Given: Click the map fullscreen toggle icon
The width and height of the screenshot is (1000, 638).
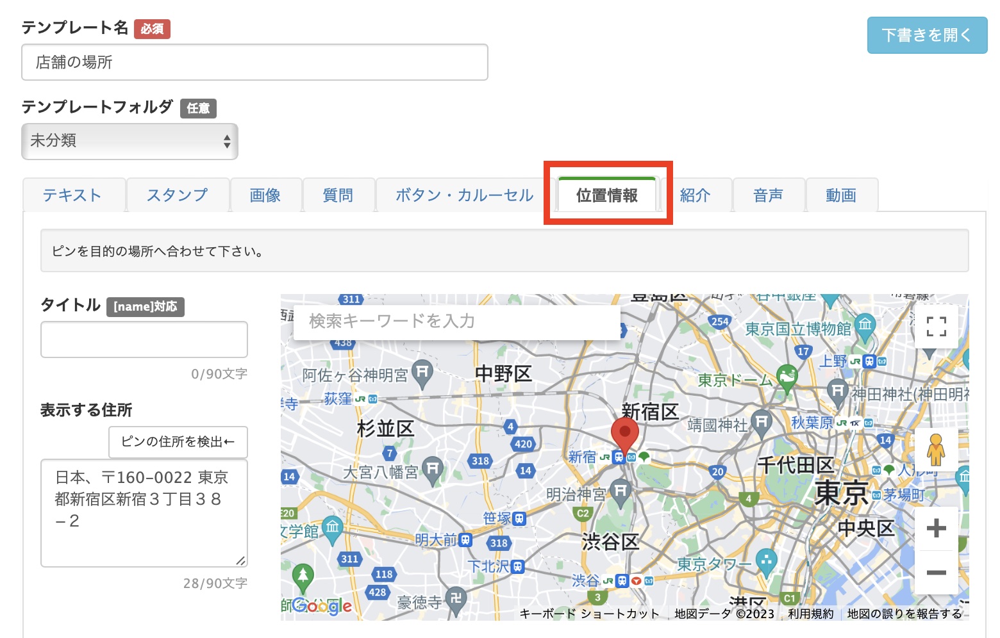Looking at the screenshot, I should coord(936,327).
